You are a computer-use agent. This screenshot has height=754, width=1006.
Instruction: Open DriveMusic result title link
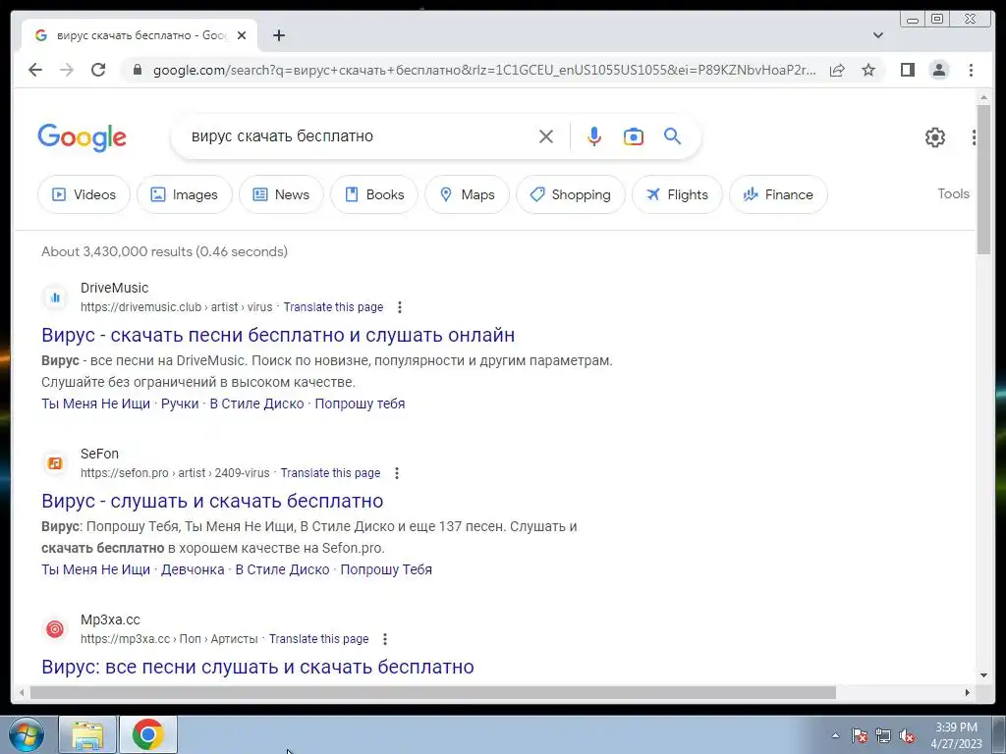coord(278,335)
